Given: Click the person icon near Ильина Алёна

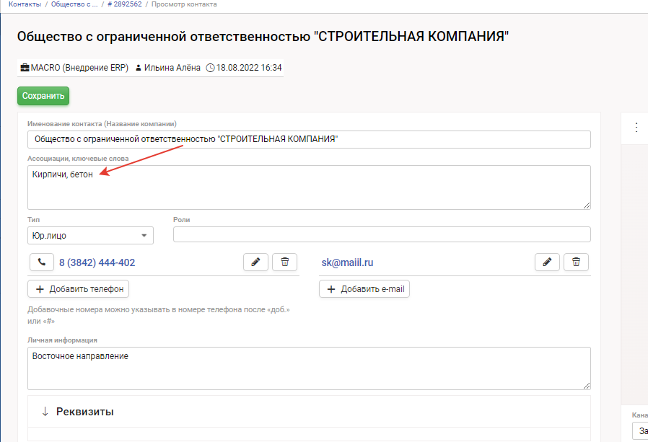Looking at the screenshot, I should click(x=139, y=68).
